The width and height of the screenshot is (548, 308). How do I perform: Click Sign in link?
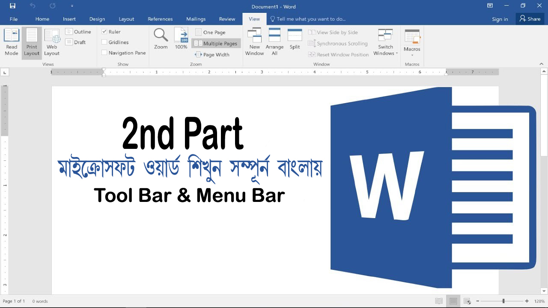[x=500, y=19]
